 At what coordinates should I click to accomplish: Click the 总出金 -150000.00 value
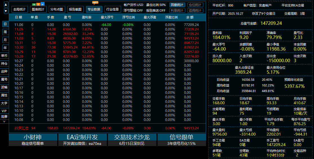click(x=278, y=60)
